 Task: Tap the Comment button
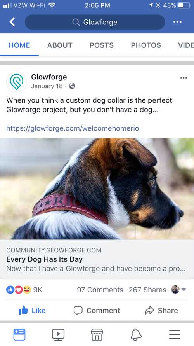pos(97,311)
